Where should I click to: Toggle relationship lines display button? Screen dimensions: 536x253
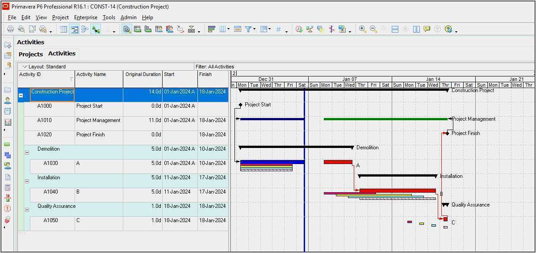coord(96,29)
